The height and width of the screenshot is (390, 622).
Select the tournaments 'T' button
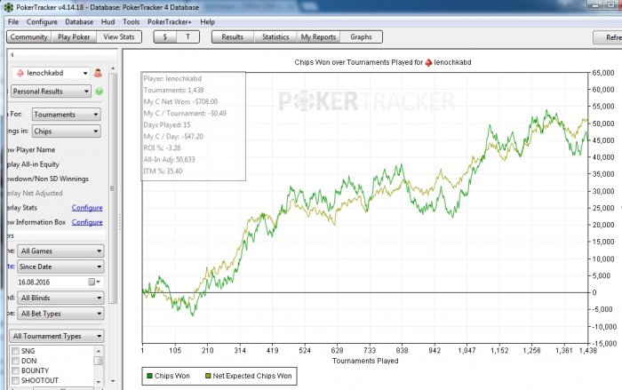187,37
